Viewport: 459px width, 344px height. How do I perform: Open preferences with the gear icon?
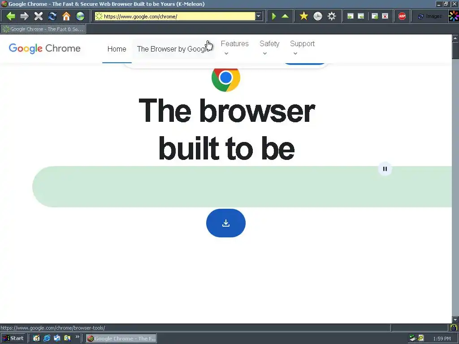(x=332, y=16)
